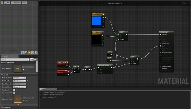Click the blue Color 1 preview swatch

[96, 21]
